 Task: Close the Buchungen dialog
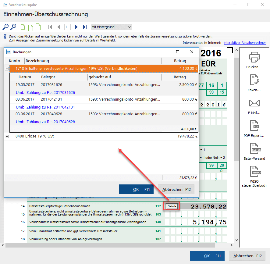[x=192, y=52]
